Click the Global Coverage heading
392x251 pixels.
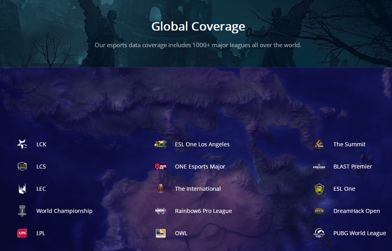(x=198, y=27)
